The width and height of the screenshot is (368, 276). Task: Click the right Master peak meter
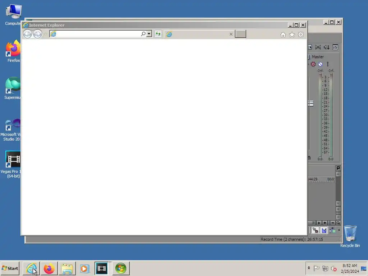(x=331, y=115)
